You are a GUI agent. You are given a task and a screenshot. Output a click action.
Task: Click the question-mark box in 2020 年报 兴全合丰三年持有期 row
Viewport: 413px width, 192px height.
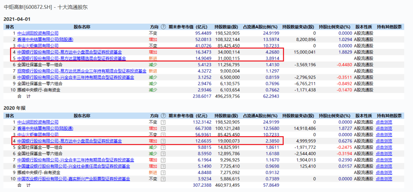pyautogui.click(x=163, y=160)
